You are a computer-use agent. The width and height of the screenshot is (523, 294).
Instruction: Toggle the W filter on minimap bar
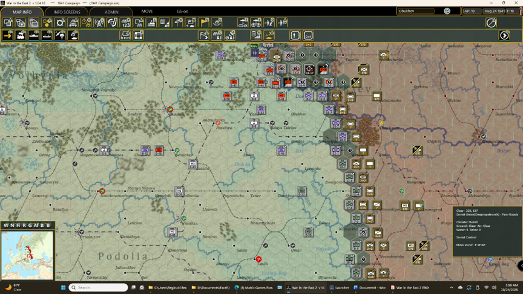pos(5,225)
